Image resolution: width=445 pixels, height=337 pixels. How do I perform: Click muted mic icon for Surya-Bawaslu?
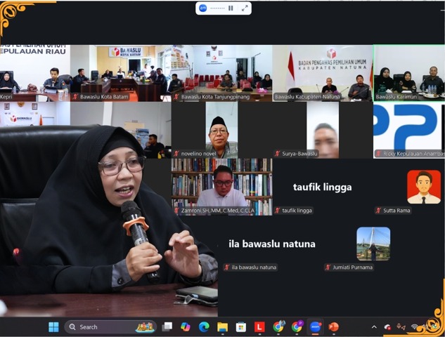point(278,154)
